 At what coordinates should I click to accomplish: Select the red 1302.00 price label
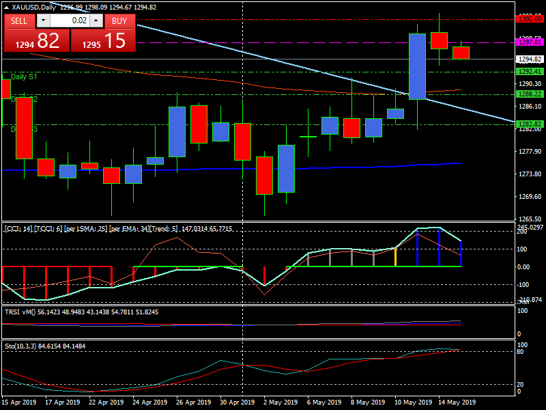530,18
